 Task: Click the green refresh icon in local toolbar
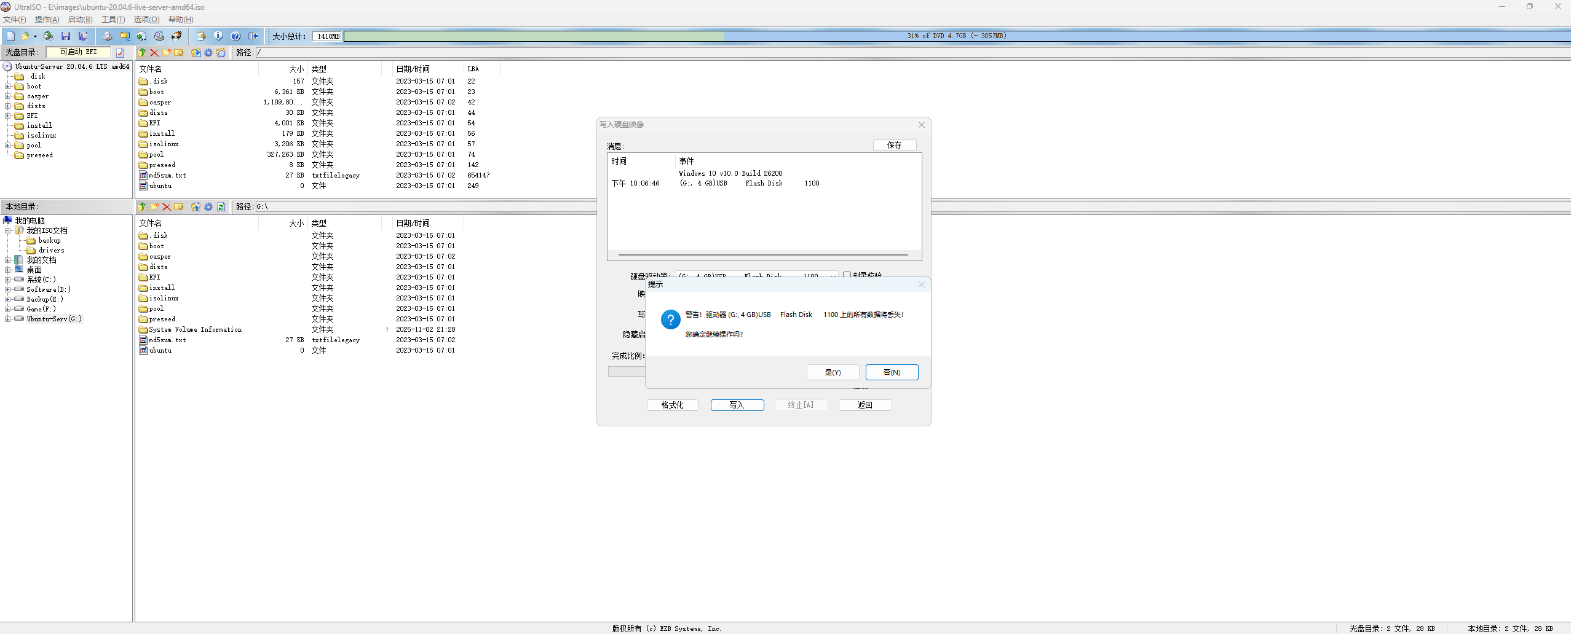point(221,207)
